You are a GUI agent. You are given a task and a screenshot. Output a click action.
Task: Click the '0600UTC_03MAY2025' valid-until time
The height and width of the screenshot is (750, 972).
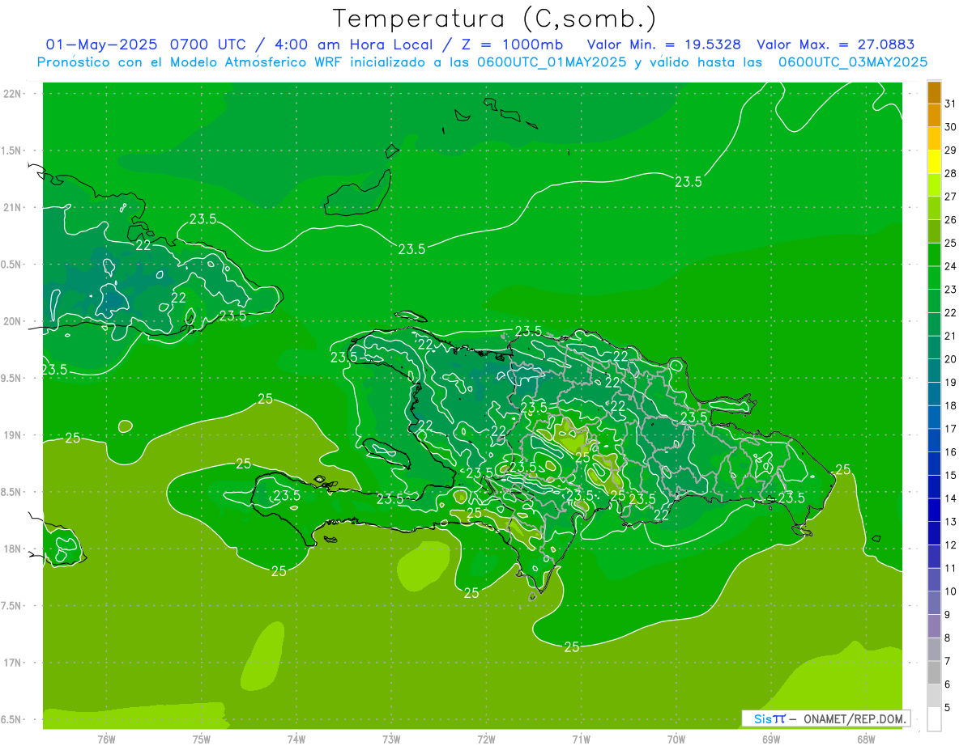pyautogui.click(x=853, y=61)
